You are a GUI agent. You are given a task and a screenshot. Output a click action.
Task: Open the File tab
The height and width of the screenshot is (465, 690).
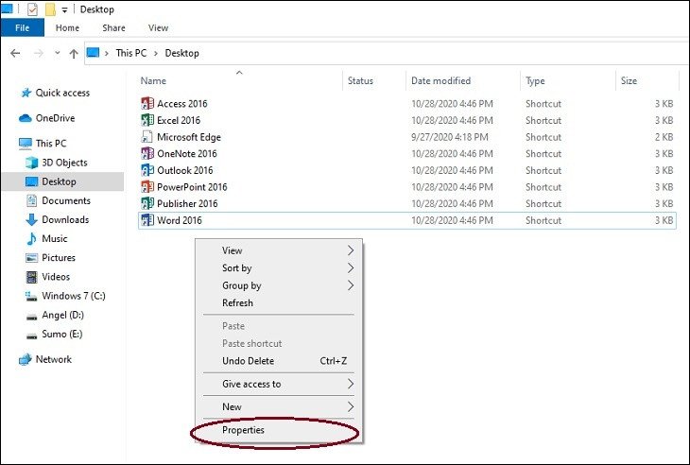(x=22, y=27)
